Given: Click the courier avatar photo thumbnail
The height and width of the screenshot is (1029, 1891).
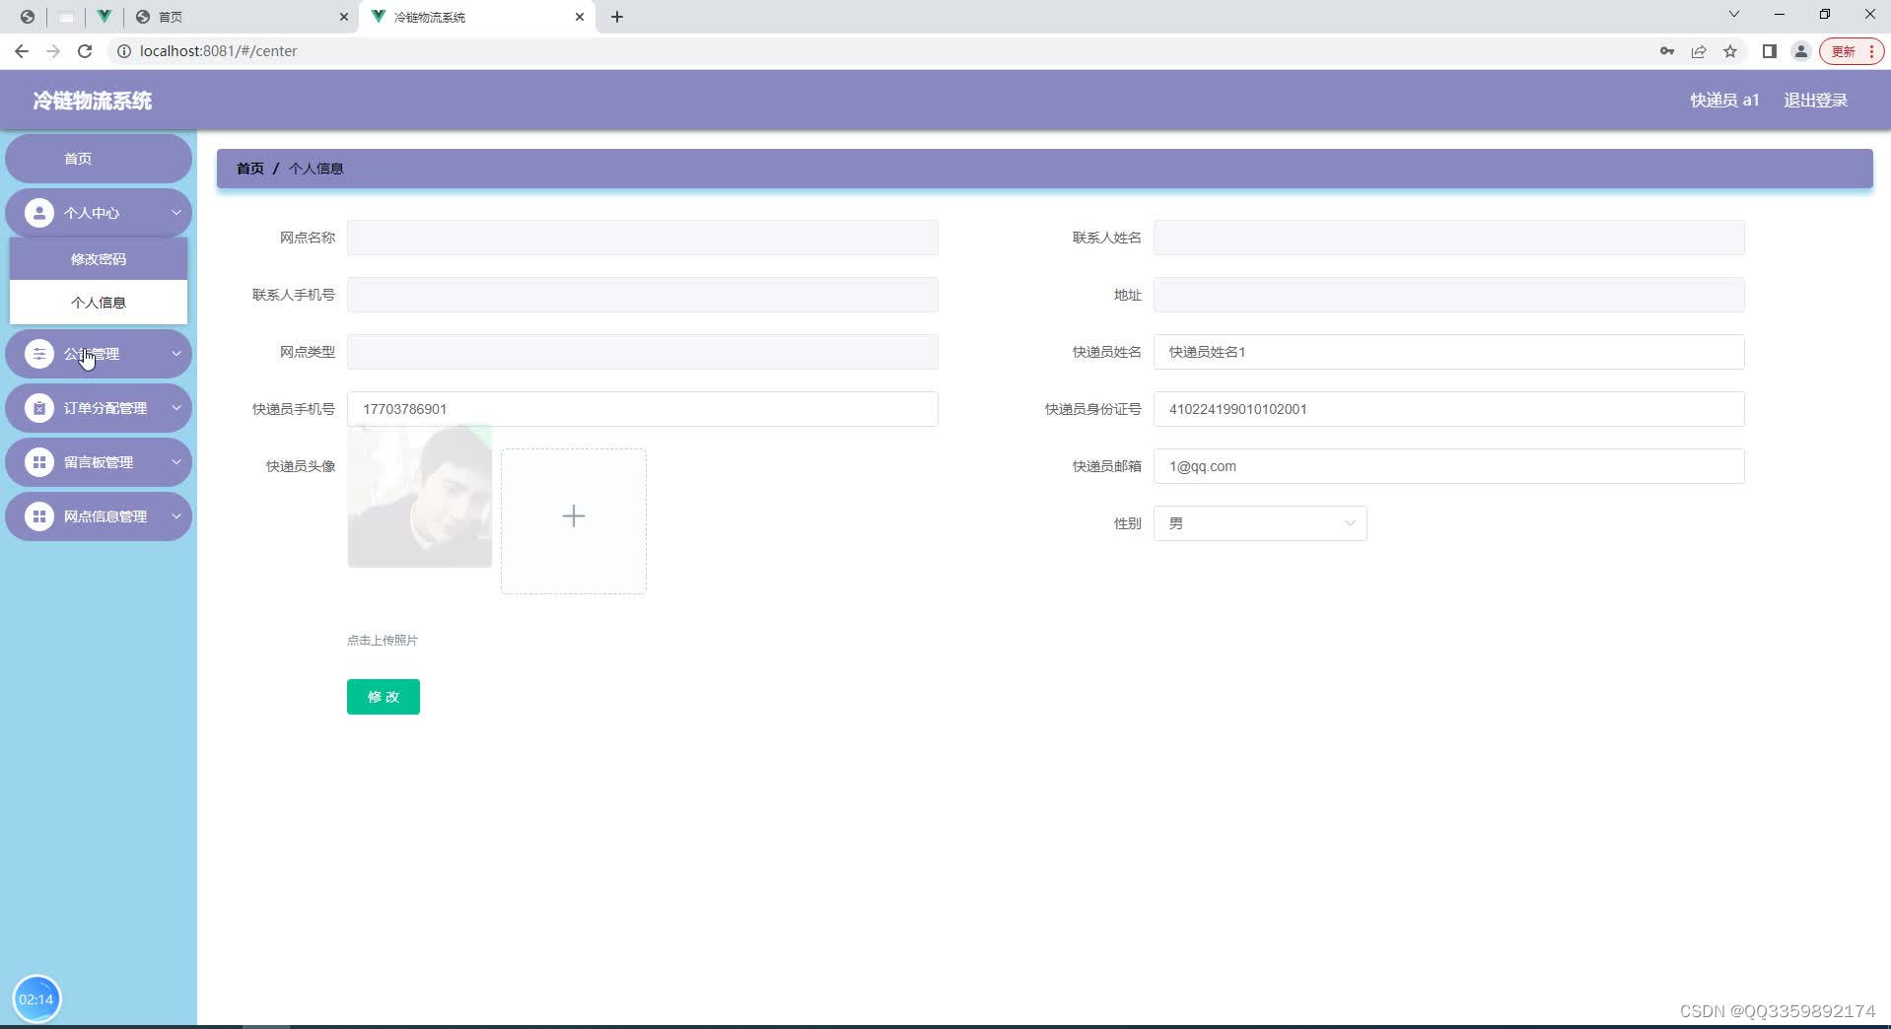Looking at the screenshot, I should pyautogui.click(x=420, y=496).
